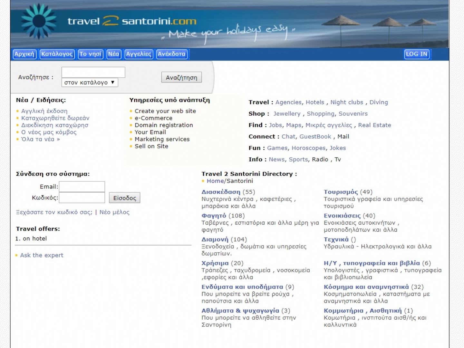Click the 'on hotel' travel offer
464x348 pixels.
pos(35,239)
